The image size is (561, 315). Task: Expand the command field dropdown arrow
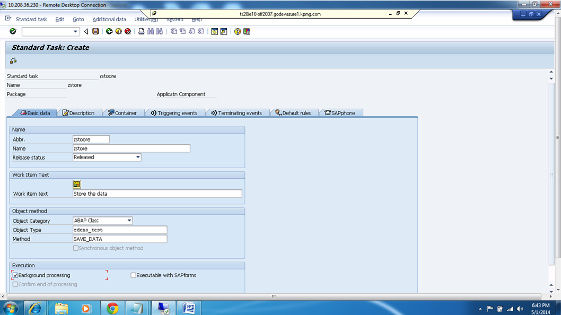click(x=75, y=31)
